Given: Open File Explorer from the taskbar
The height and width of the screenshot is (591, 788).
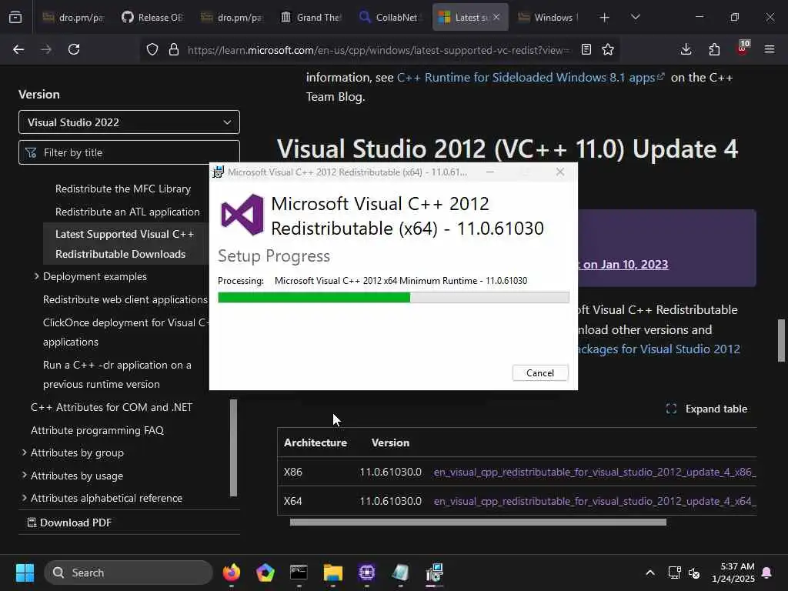Looking at the screenshot, I should (x=332, y=573).
